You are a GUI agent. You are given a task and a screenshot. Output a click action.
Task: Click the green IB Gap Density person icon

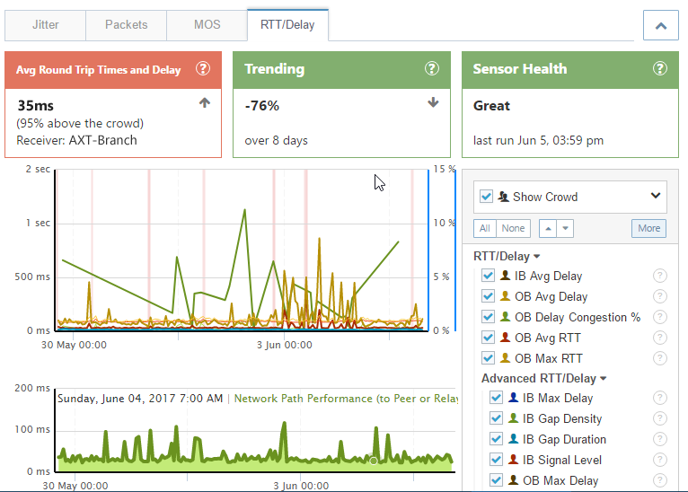(513, 417)
